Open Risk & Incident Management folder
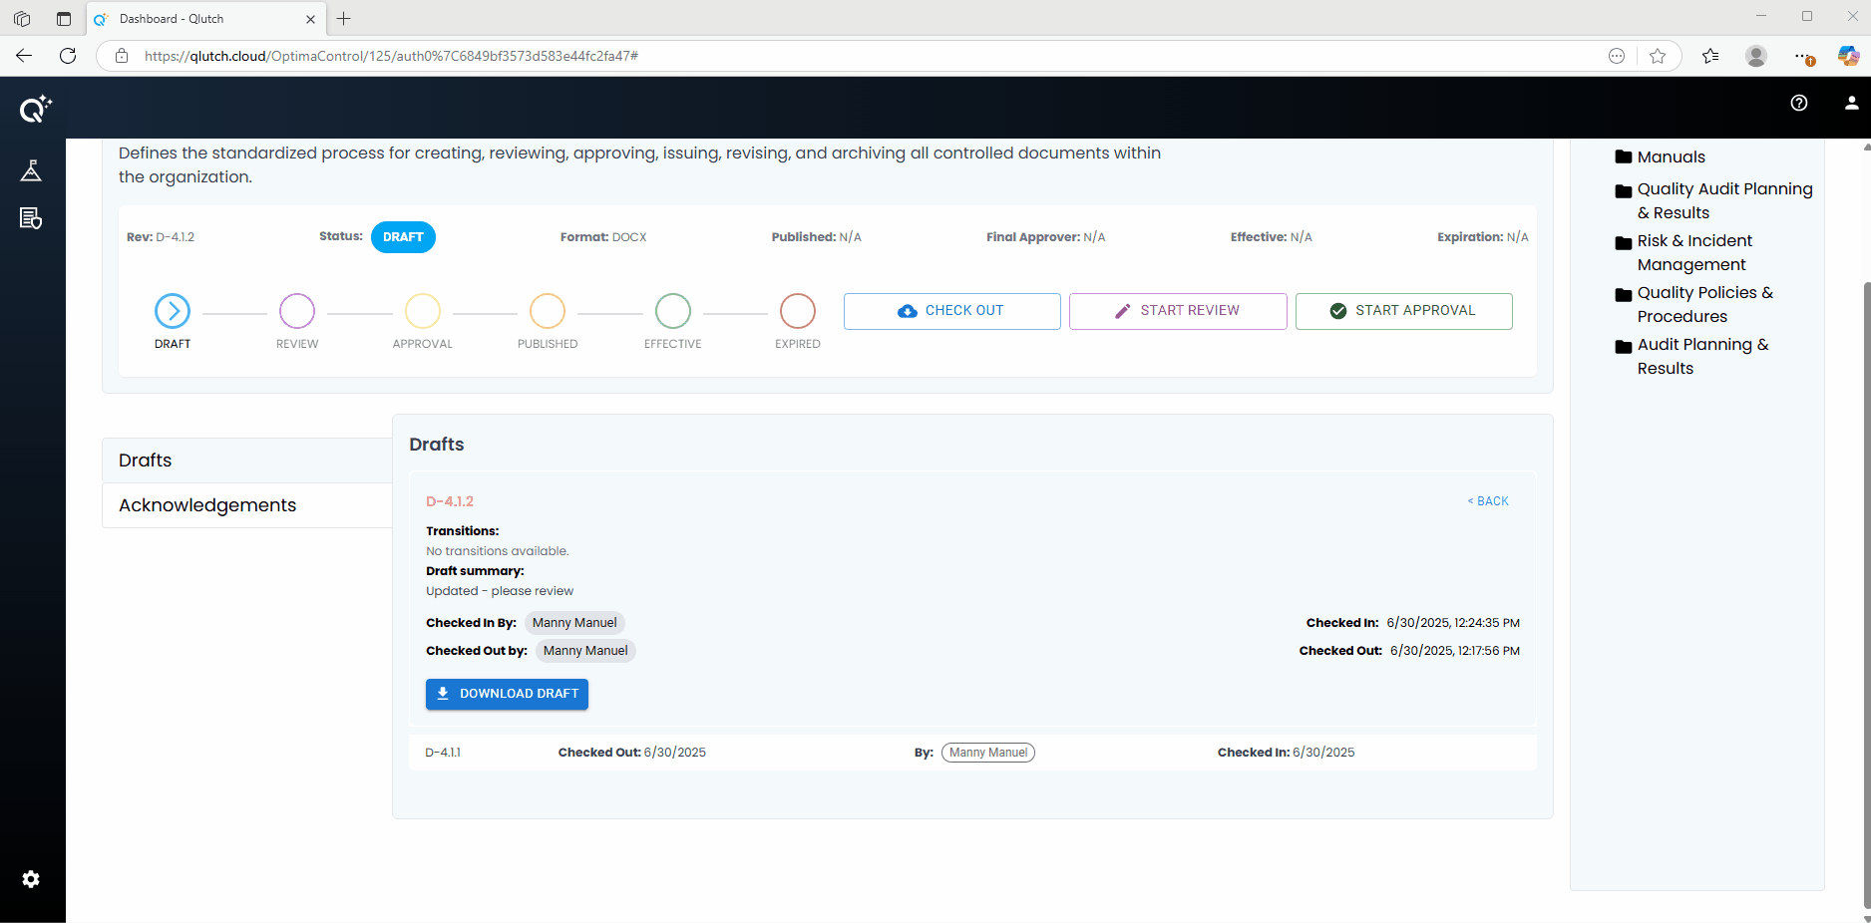The width and height of the screenshot is (1871, 923). coord(1693,253)
